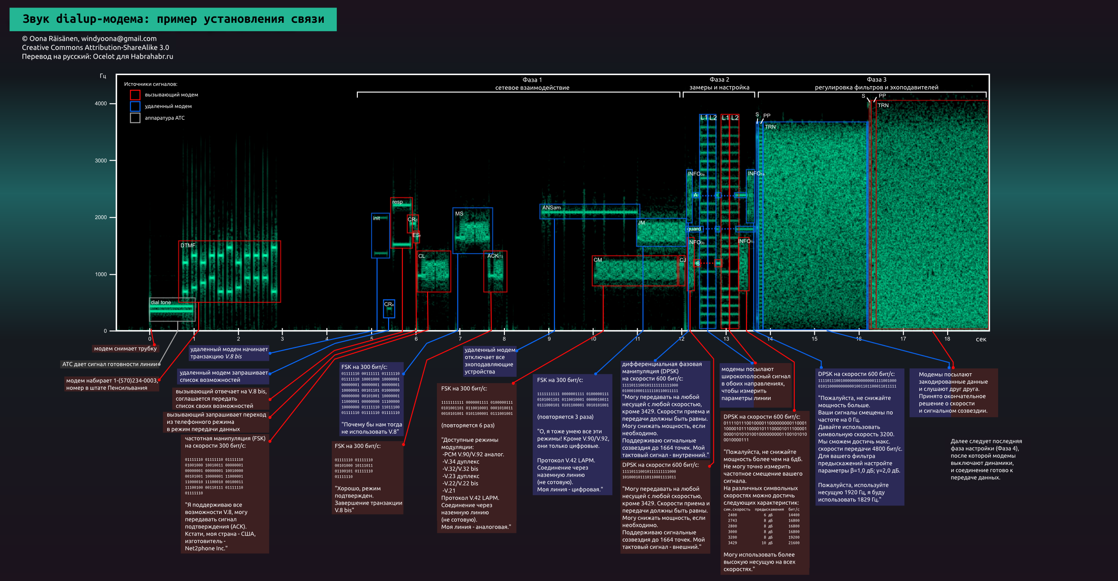The width and height of the screenshot is (1118, 581).
Task: Click the '© Oona Räisänen, windyoona@gmail.com' line
Action: coord(89,38)
